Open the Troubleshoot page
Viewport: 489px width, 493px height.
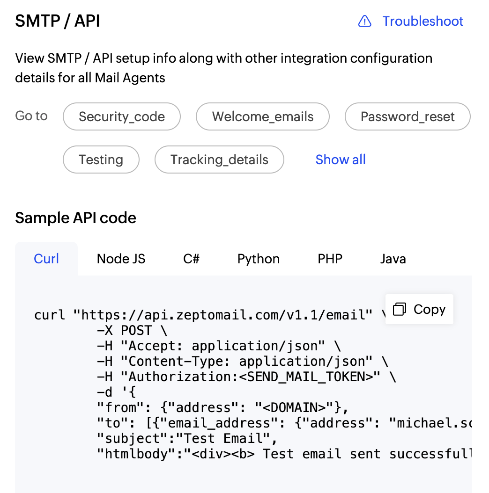422,21
